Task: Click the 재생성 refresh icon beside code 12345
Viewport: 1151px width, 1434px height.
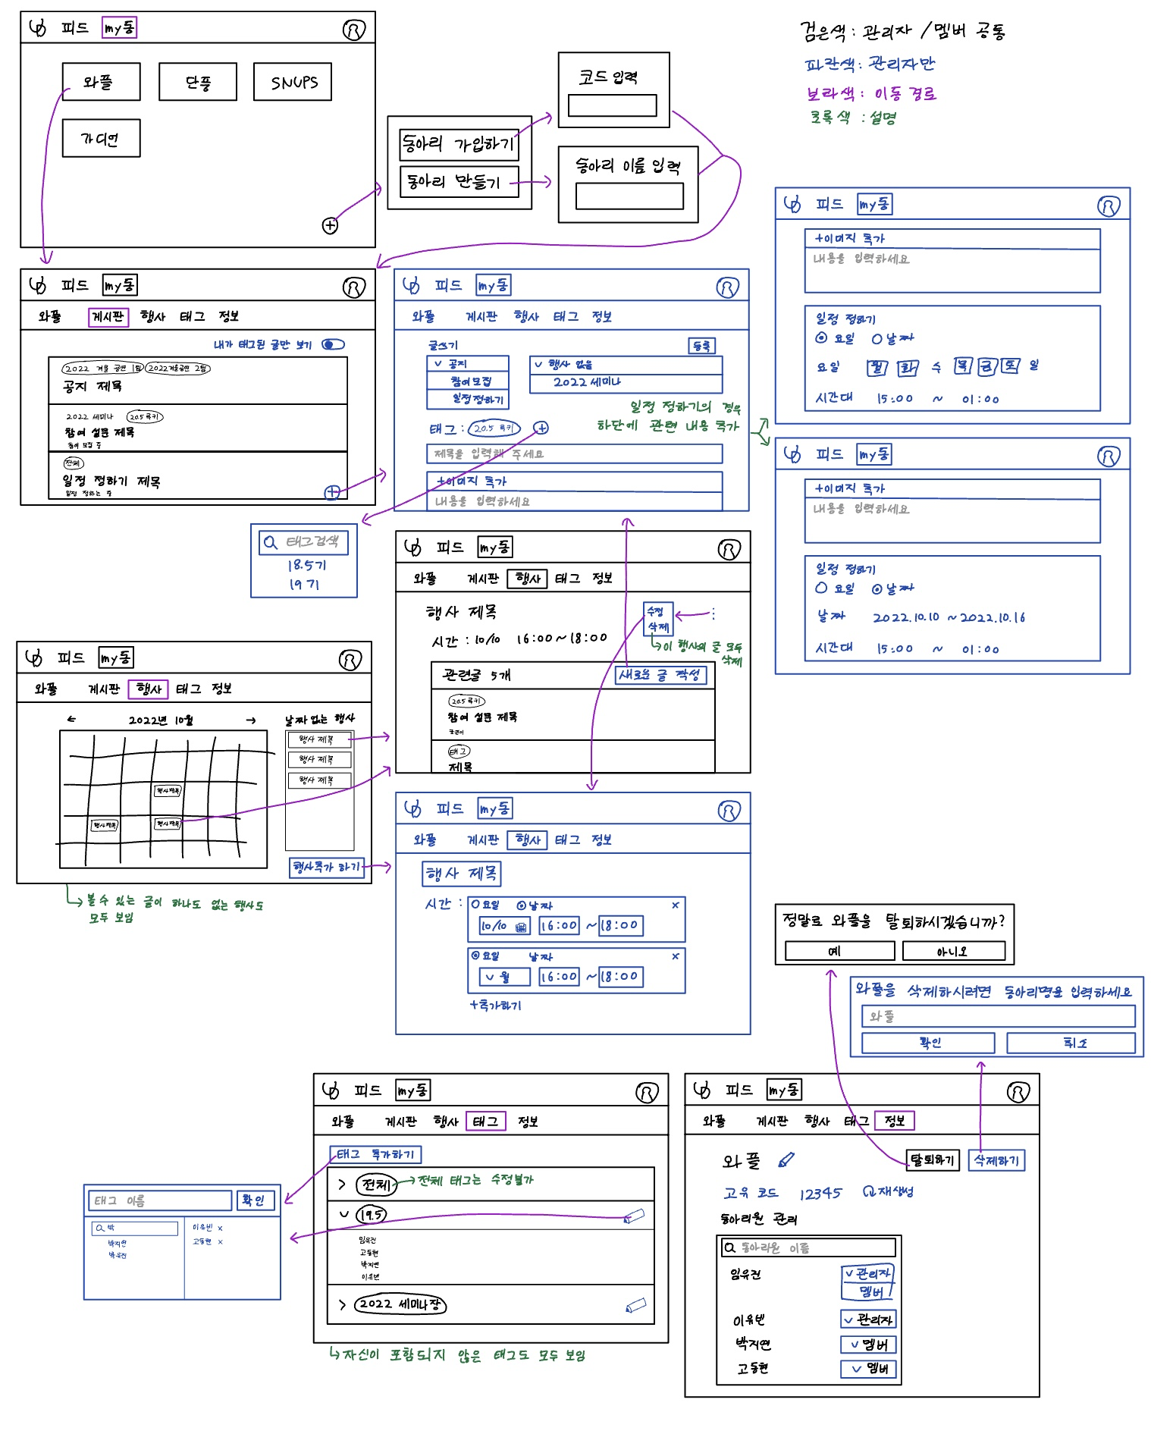Action: click(x=869, y=1191)
